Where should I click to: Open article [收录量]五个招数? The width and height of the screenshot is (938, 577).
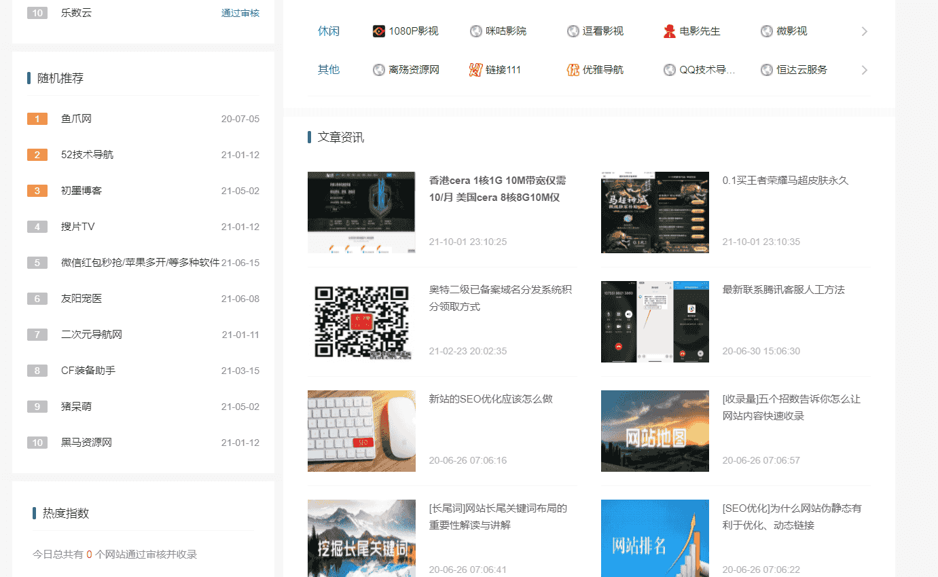(791, 407)
